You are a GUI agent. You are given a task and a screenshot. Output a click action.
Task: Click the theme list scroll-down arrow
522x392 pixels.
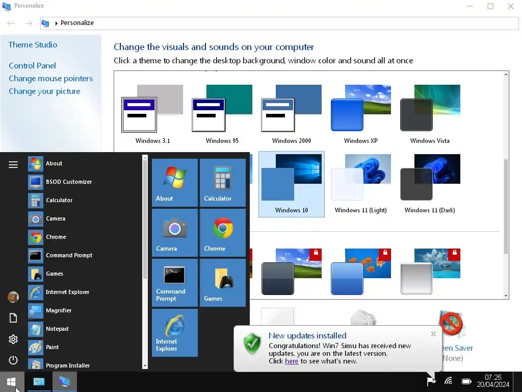coord(506,296)
